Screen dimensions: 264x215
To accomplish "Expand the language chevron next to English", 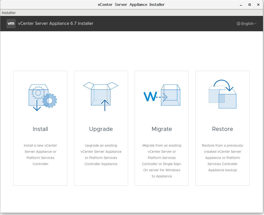I will point(256,24).
